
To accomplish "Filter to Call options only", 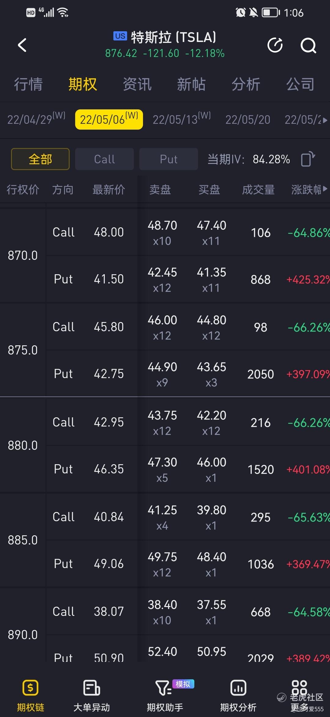I will [105, 159].
